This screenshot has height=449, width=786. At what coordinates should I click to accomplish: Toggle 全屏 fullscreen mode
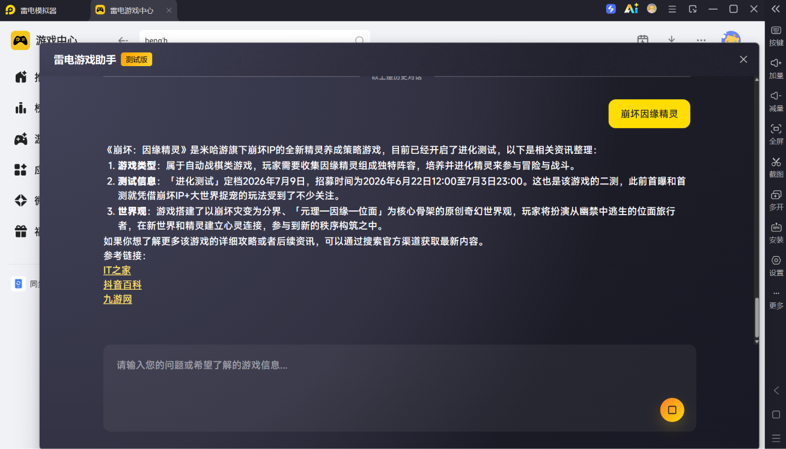click(776, 134)
